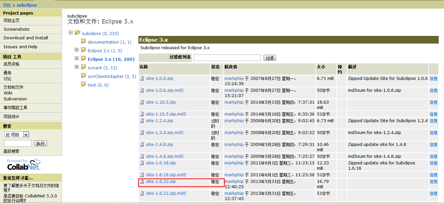Open the Subversion sidebar link
This screenshot has height=204, width=444.
15,99
